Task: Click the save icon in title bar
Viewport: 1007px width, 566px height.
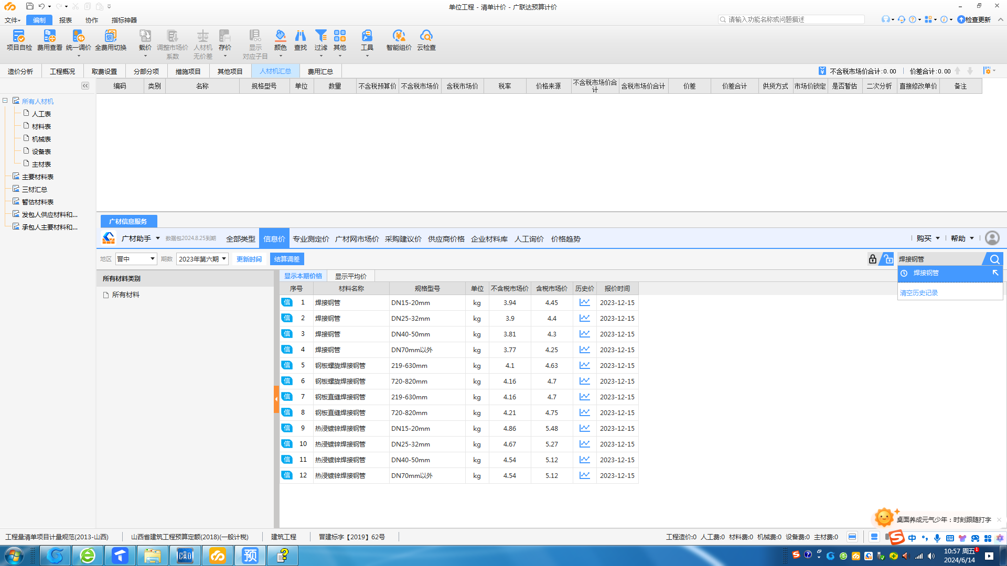Action: (29, 6)
